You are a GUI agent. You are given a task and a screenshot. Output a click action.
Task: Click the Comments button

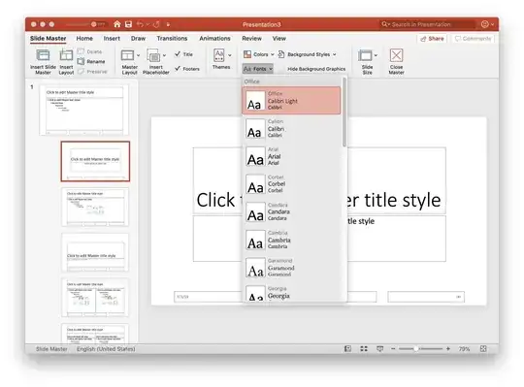(473, 39)
